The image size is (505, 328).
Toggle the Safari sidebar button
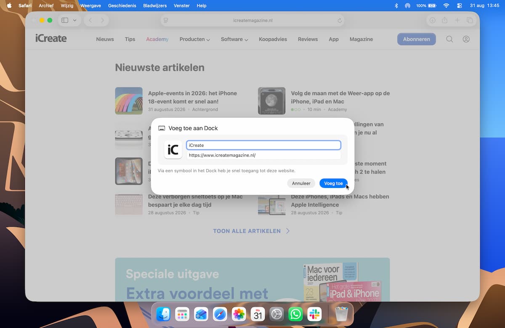click(65, 20)
